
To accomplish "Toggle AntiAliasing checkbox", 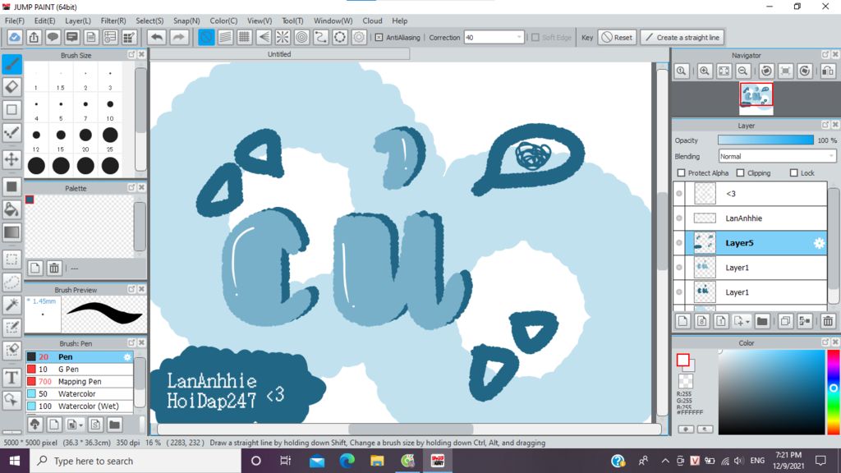I will pos(379,38).
